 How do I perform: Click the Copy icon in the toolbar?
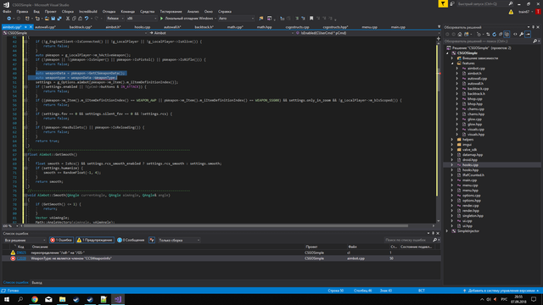click(x=74, y=19)
